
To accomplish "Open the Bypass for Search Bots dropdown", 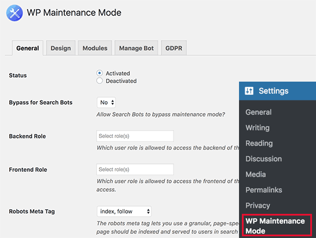I will [106, 102].
